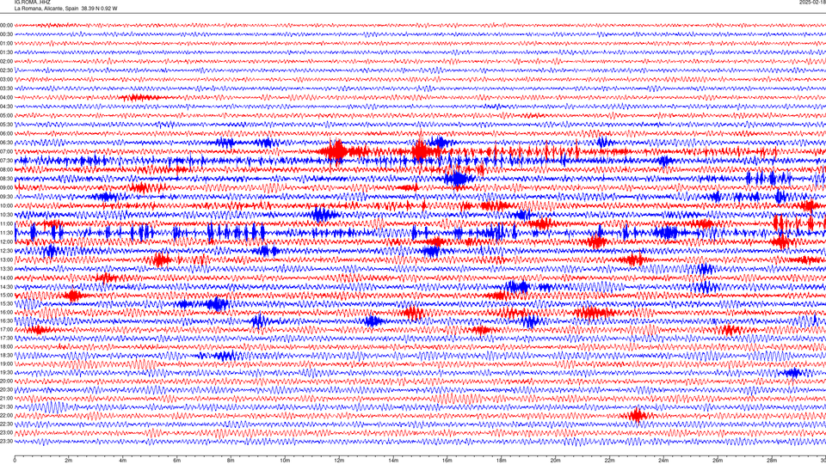This screenshot has width=826, height=464.
Task: Click the 14m tick on the minutes axis
Action: [393, 461]
